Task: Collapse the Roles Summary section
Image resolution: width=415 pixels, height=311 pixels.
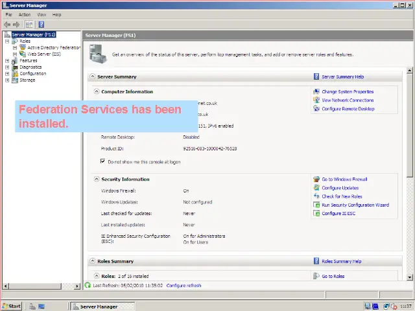Action: click(x=92, y=260)
